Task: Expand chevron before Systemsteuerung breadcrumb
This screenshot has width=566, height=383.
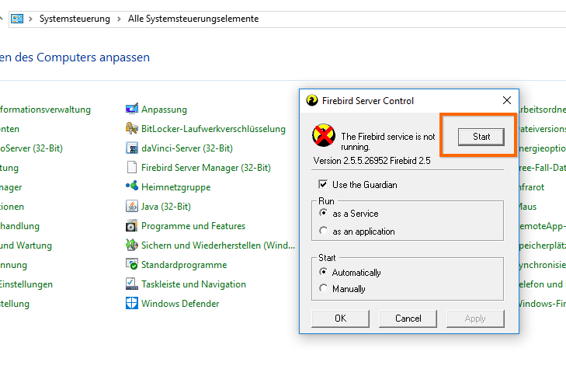Action: click(x=31, y=19)
